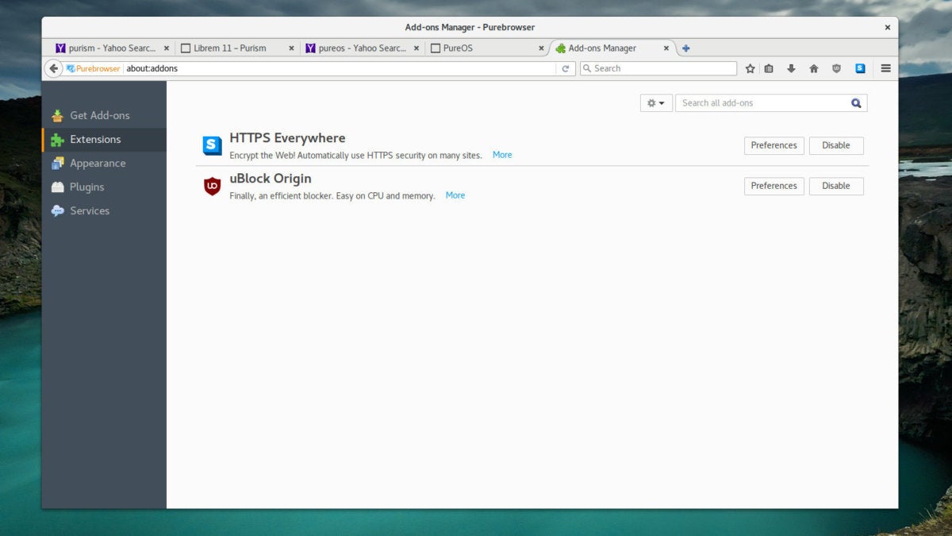Open the gear tools dropdown for add-ons
952x536 pixels.
pos(656,103)
